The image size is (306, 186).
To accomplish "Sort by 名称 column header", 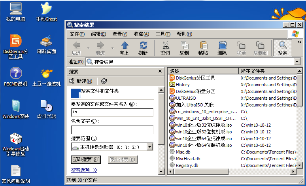I will click(203, 71).
